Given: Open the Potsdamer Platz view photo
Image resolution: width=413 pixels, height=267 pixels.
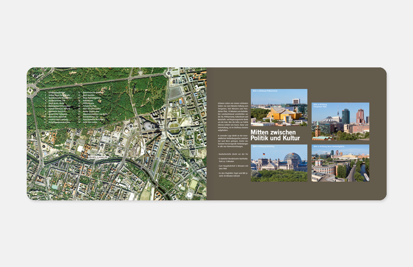Looking at the screenshot, I should [340, 121].
